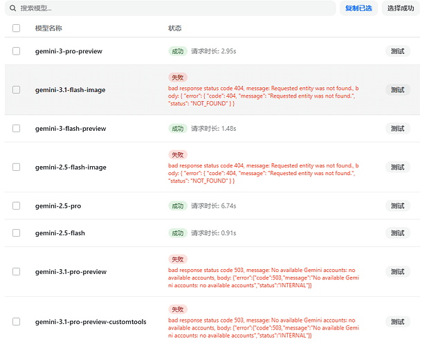Click the 选择成功 button
Image resolution: width=429 pixels, height=346 pixels.
point(401,8)
